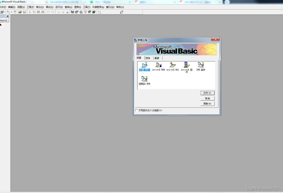Open the 工程(P) menu

(30, 7)
